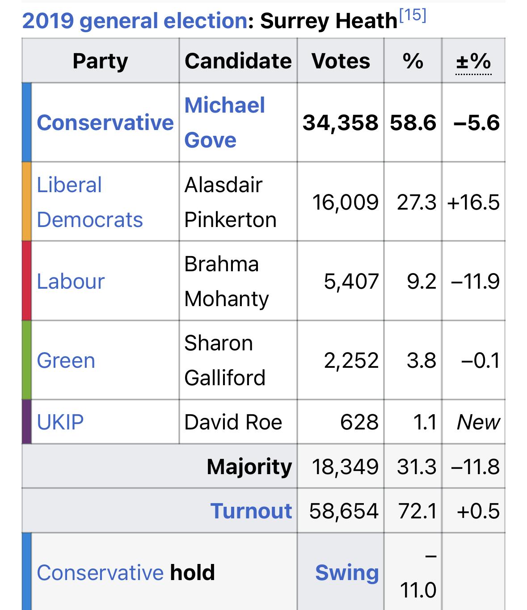Open the Swing link
527x610 pixels.
347,572
